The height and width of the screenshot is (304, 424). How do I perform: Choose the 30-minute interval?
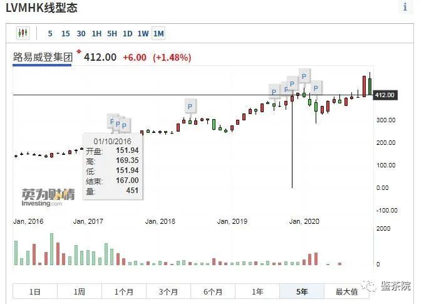pos(81,34)
